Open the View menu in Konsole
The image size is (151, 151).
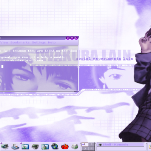tap(4, 43)
